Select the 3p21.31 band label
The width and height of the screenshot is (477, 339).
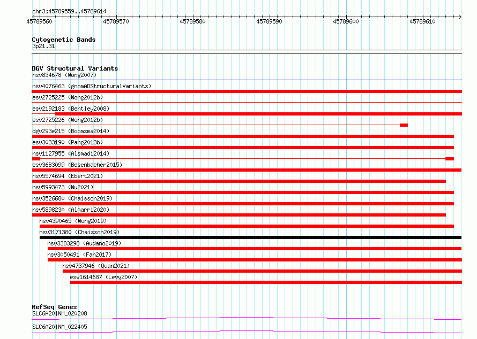point(43,46)
